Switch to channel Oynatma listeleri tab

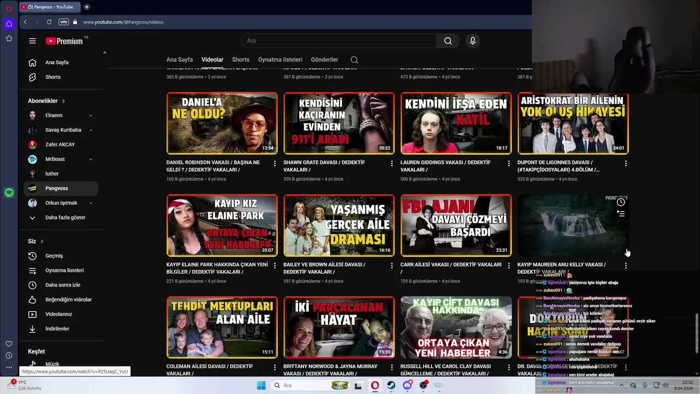click(280, 60)
